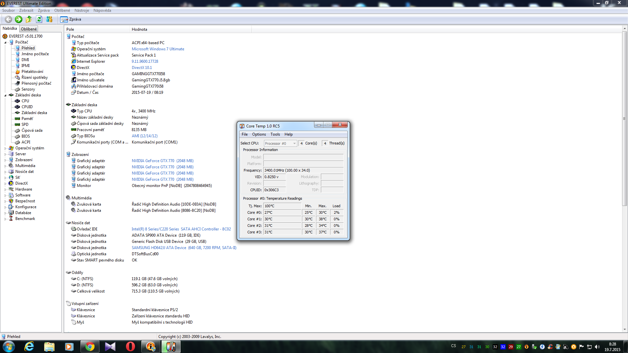This screenshot has height=353, width=628.
Task: Click the Back navigation arrow in toolbar
Action: (9, 19)
